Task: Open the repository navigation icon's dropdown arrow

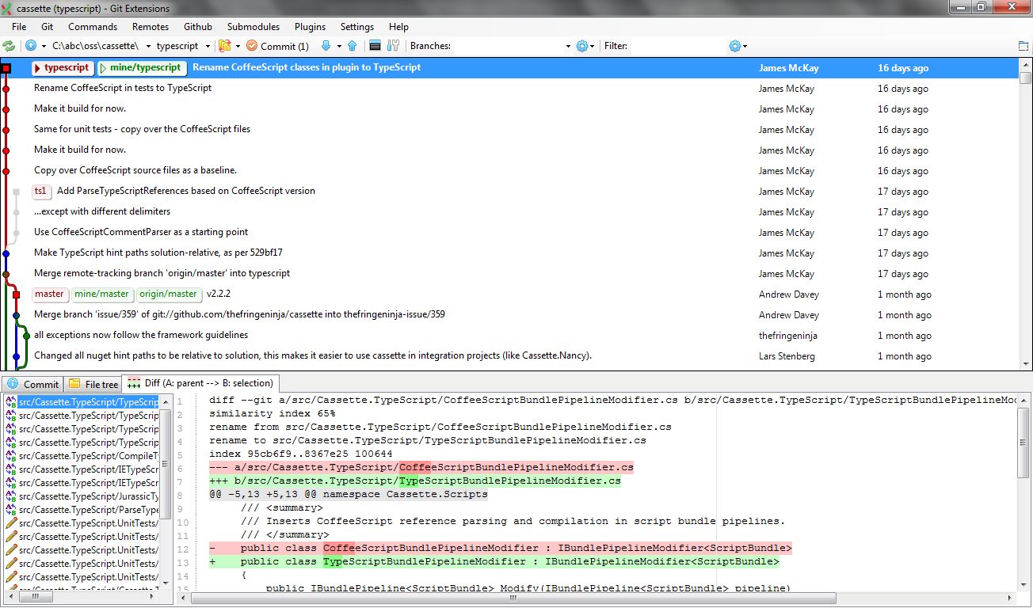Action: pos(44,46)
